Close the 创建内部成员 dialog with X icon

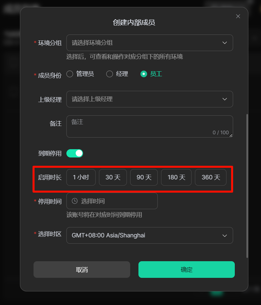pyautogui.click(x=238, y=16)
